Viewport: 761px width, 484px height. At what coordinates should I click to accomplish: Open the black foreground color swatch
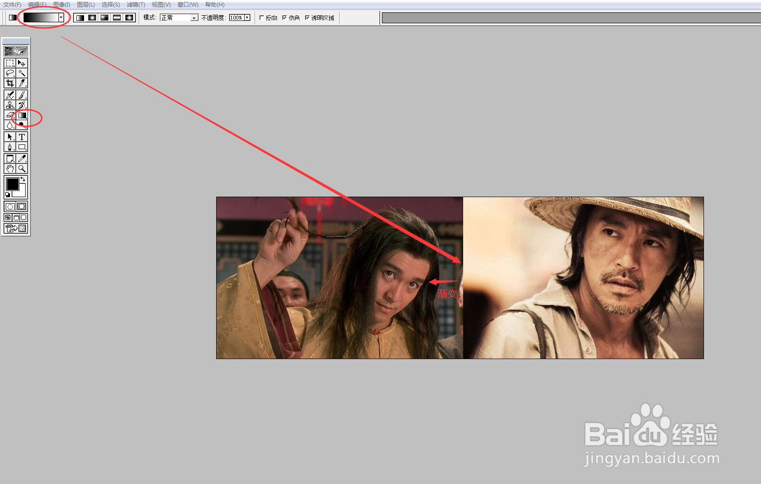(12, 184)
